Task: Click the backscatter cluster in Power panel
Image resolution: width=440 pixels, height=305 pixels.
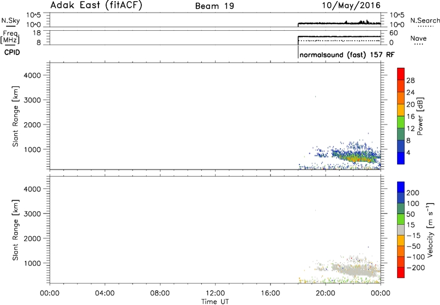Action: (355, 157)
